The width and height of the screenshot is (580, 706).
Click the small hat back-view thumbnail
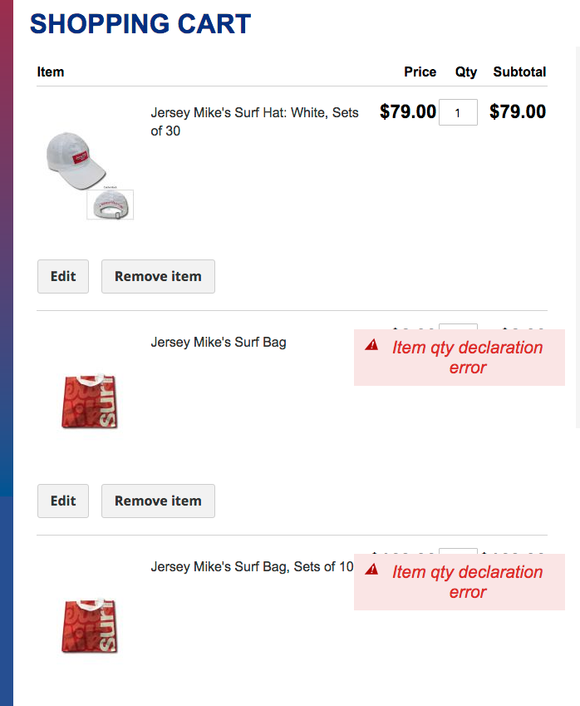pyautogui.click(x=111, y=205)
